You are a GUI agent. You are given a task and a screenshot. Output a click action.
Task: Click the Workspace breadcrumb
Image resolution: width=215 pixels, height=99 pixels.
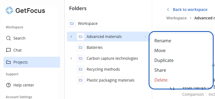[176, 18]
